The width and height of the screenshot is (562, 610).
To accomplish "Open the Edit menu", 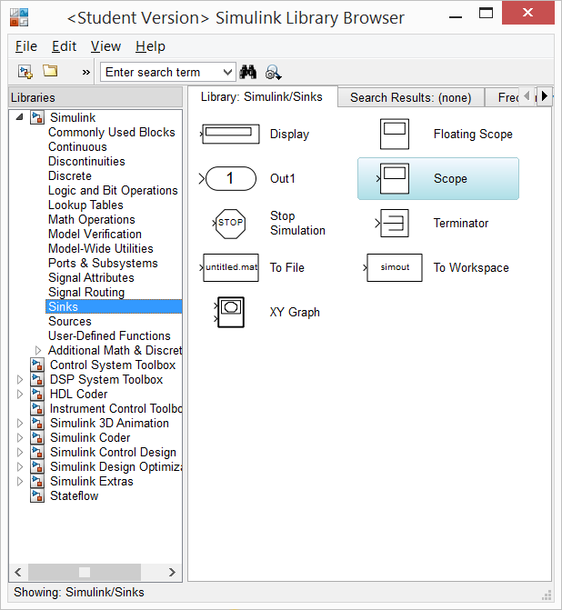I will point(65,46).
